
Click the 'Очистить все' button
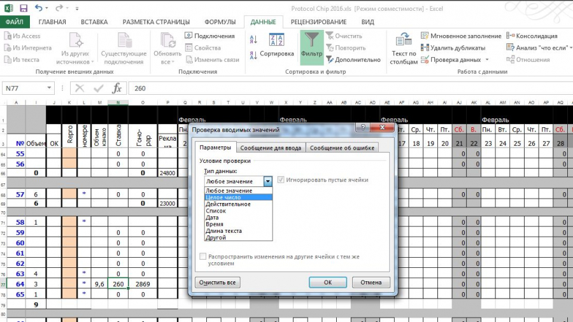click(218, 282)
